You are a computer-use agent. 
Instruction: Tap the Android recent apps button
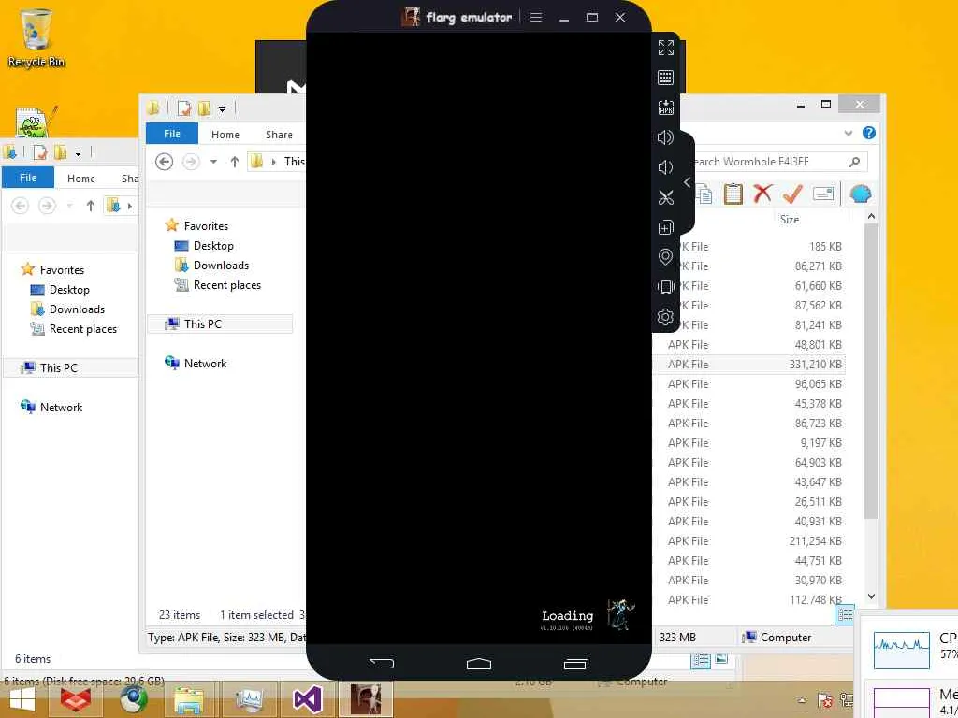tap(575, 664)
